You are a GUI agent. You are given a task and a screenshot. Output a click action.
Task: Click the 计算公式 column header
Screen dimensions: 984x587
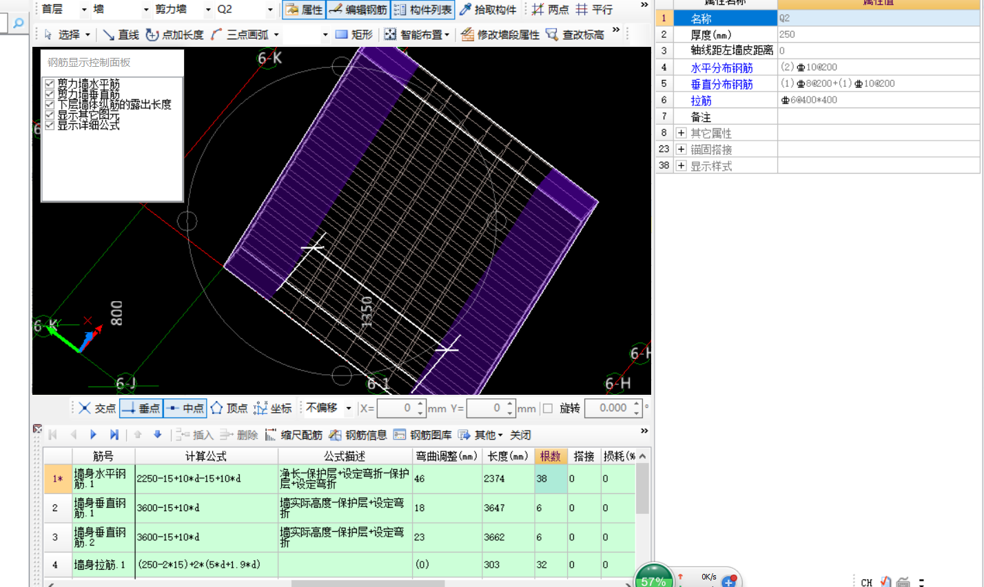[206, 456]
